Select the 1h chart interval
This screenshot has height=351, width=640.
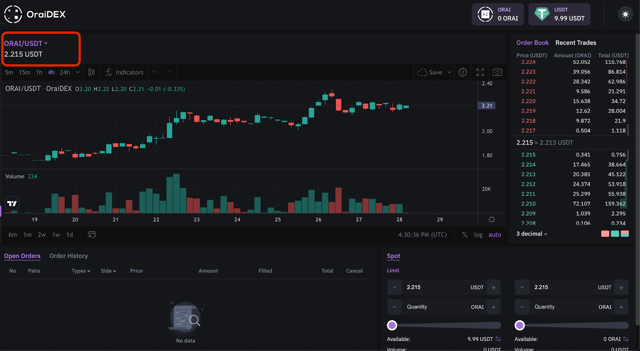39,72
